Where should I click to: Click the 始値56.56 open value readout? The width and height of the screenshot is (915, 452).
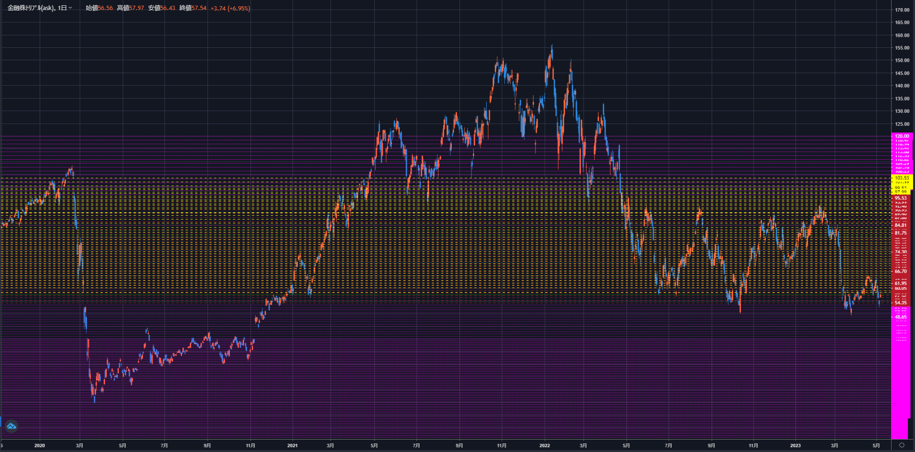[99, 8]
